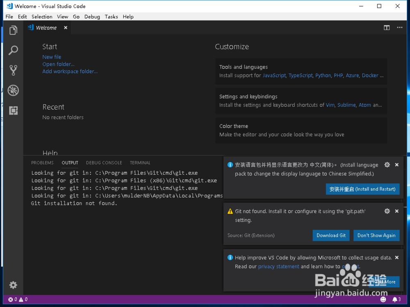Open the privacy statement link

click(x=278, y=266)
